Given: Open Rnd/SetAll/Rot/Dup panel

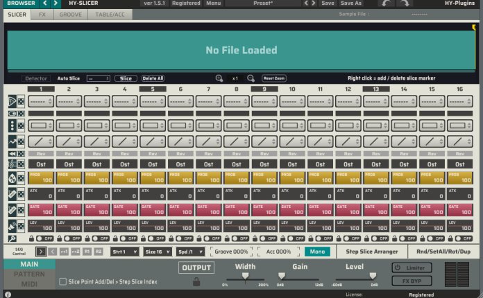Looking at the screenshot, I should point(443,252).
